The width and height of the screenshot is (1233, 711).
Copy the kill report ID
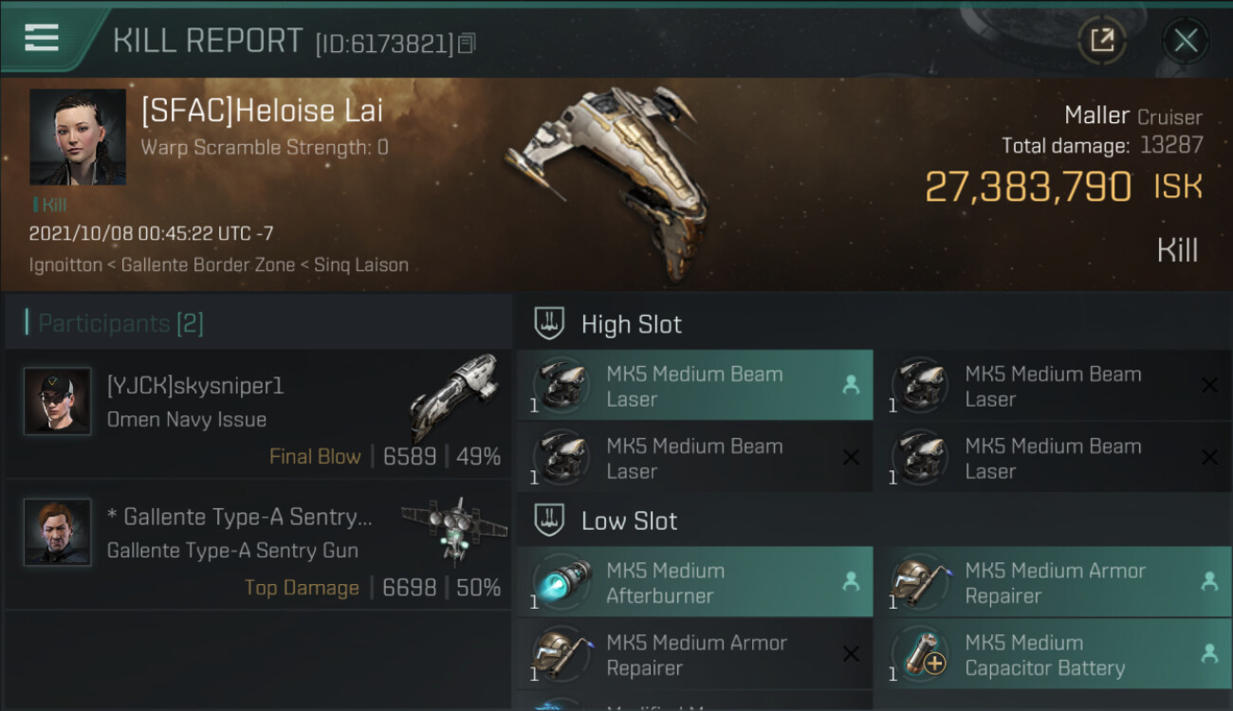coord(467,44)
